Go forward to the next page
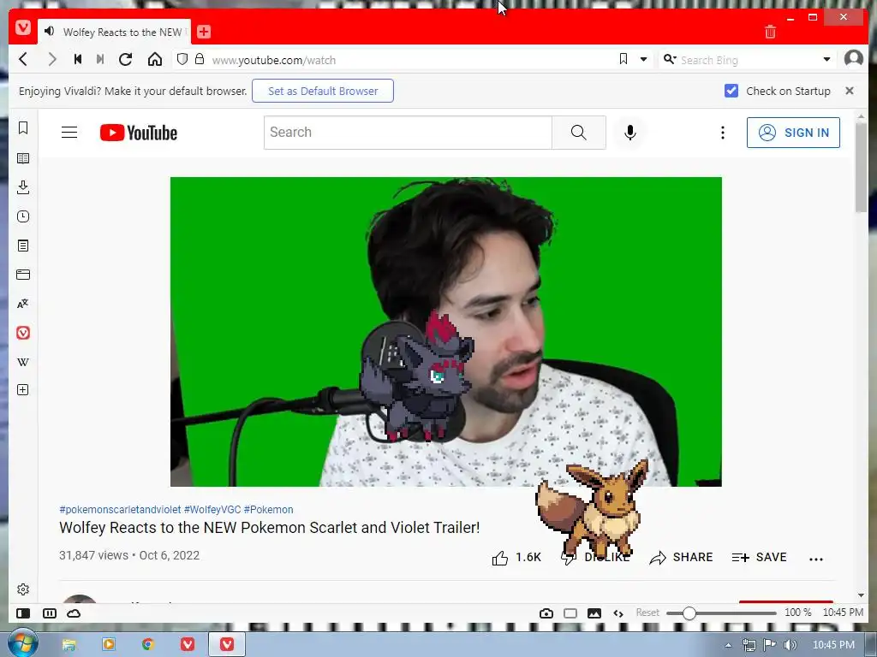The image size is (877, 657). (52, 59)
